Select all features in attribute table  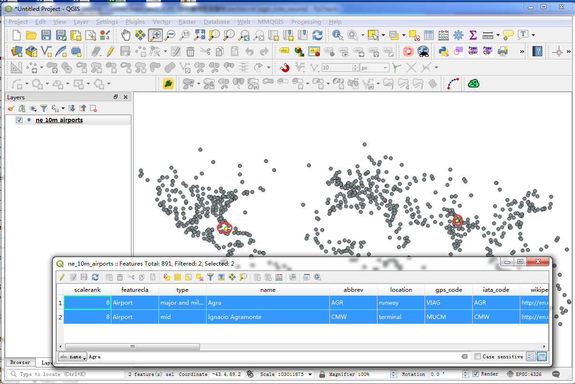coord(178,277)
